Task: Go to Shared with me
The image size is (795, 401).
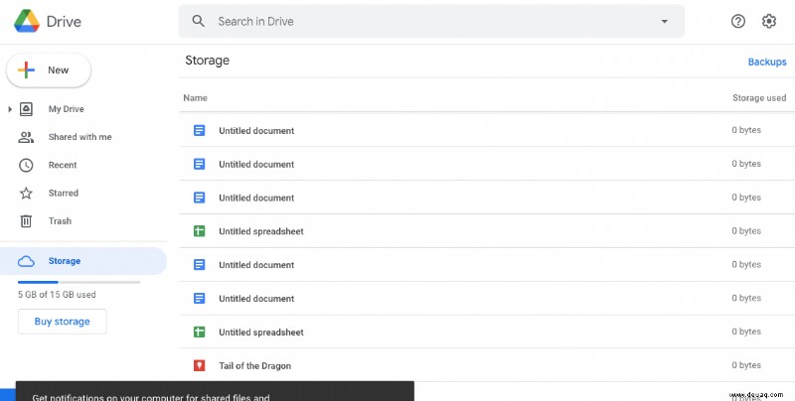Action: click(79, 137)
